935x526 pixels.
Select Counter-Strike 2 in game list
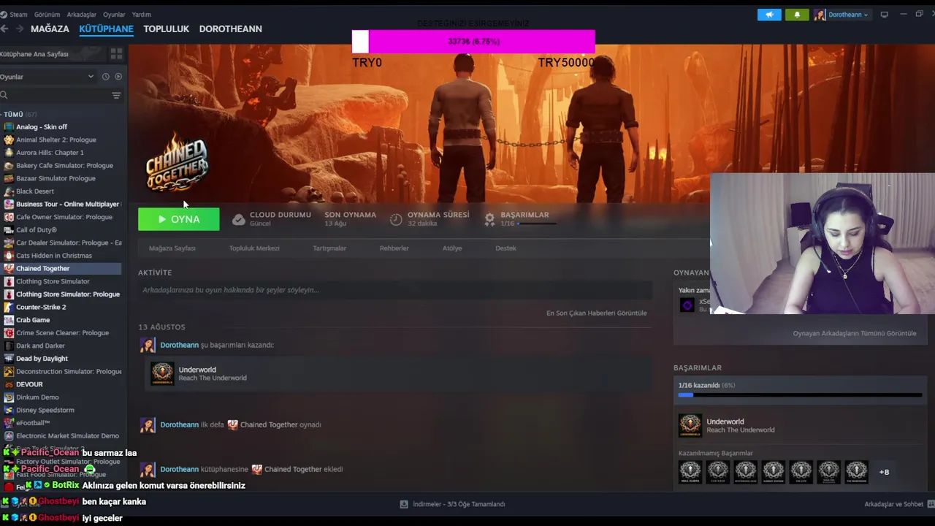[41, 307]
